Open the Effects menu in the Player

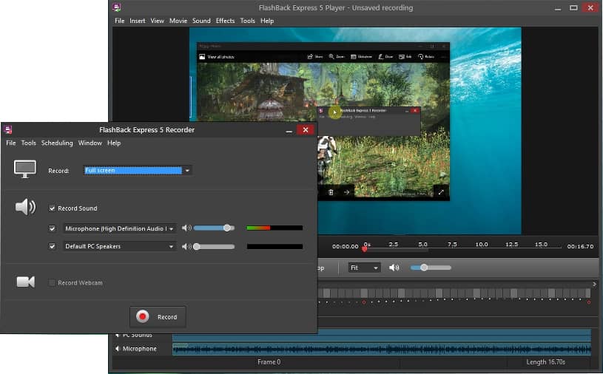[x=225, y=21]
